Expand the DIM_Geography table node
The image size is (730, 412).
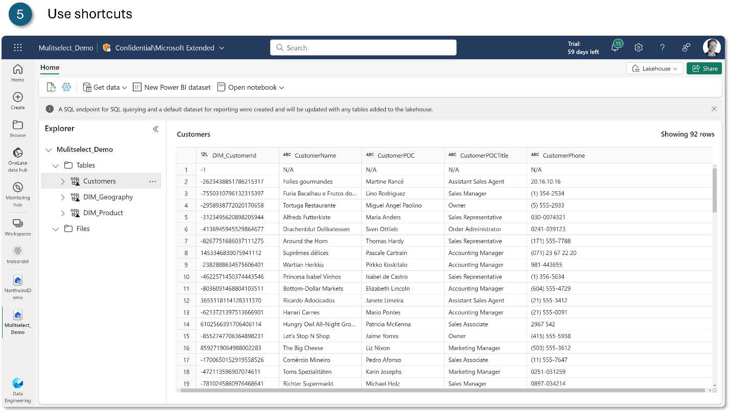click(x=63, y=197)
